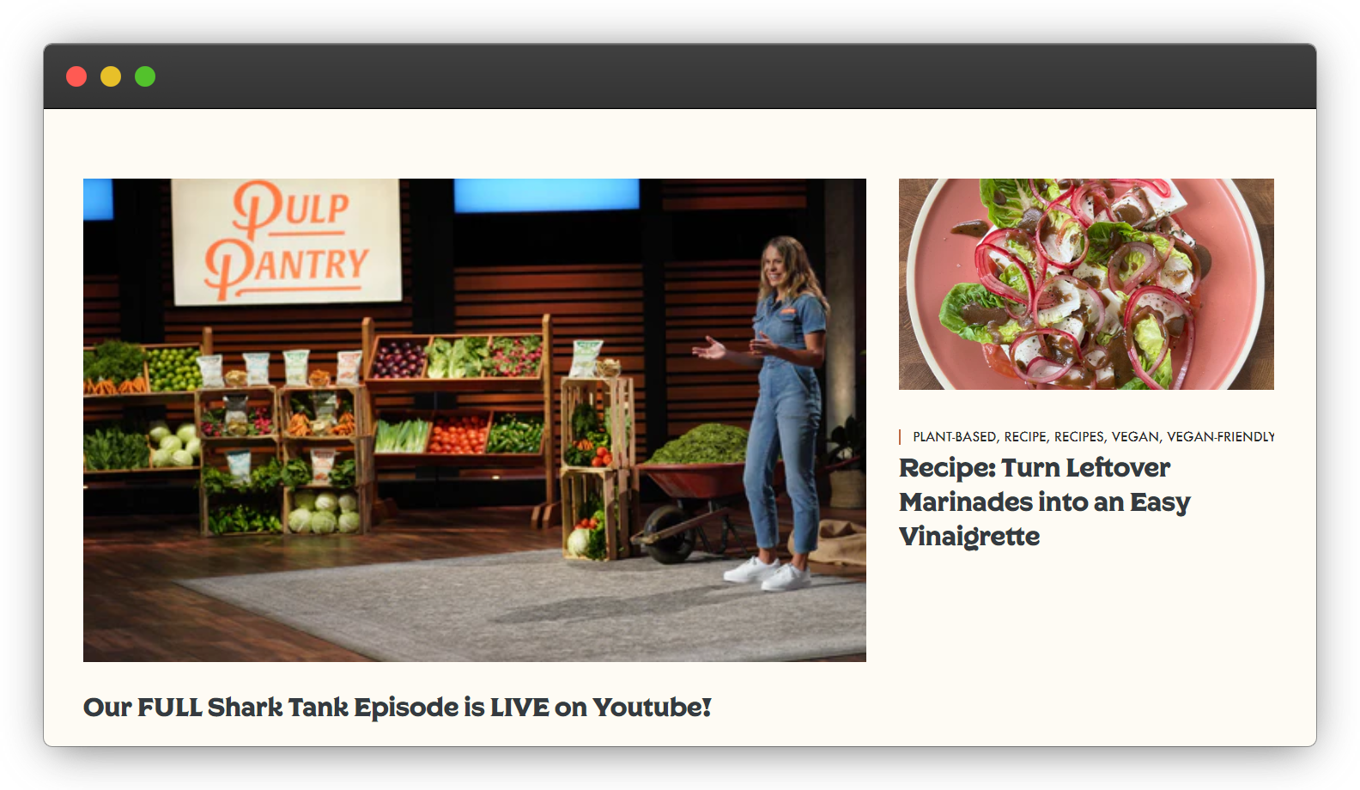This screenshot has height=790, width=1360.
Task: Select the singular RECIPE category tag
Action: pyautogui.click(x=1025, y=437)
